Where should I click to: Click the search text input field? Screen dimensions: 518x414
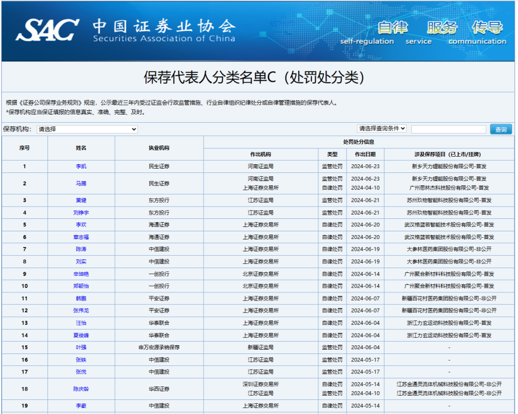448,129
